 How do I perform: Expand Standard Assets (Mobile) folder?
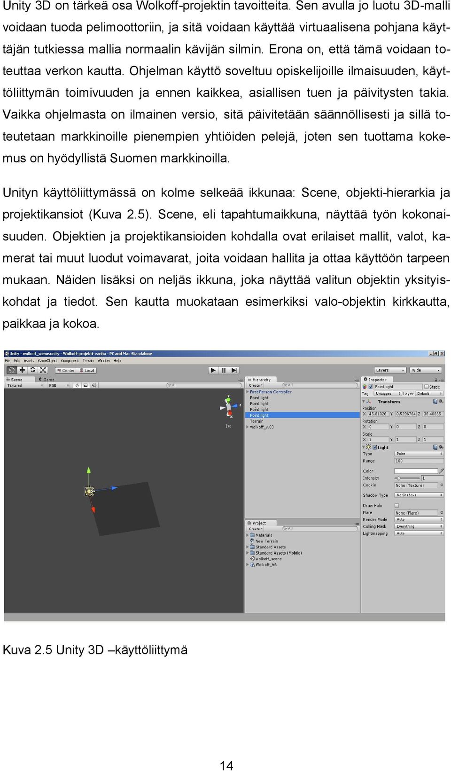(x=248, y=553)
